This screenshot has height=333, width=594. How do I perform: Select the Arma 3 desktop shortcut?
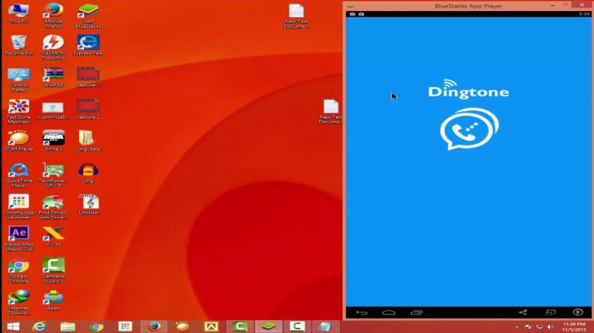pos(53,141)
